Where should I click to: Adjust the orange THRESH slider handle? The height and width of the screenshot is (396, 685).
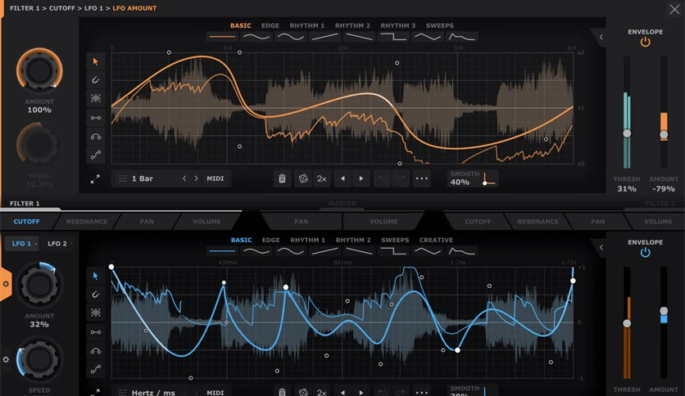[x=627, y=133]
